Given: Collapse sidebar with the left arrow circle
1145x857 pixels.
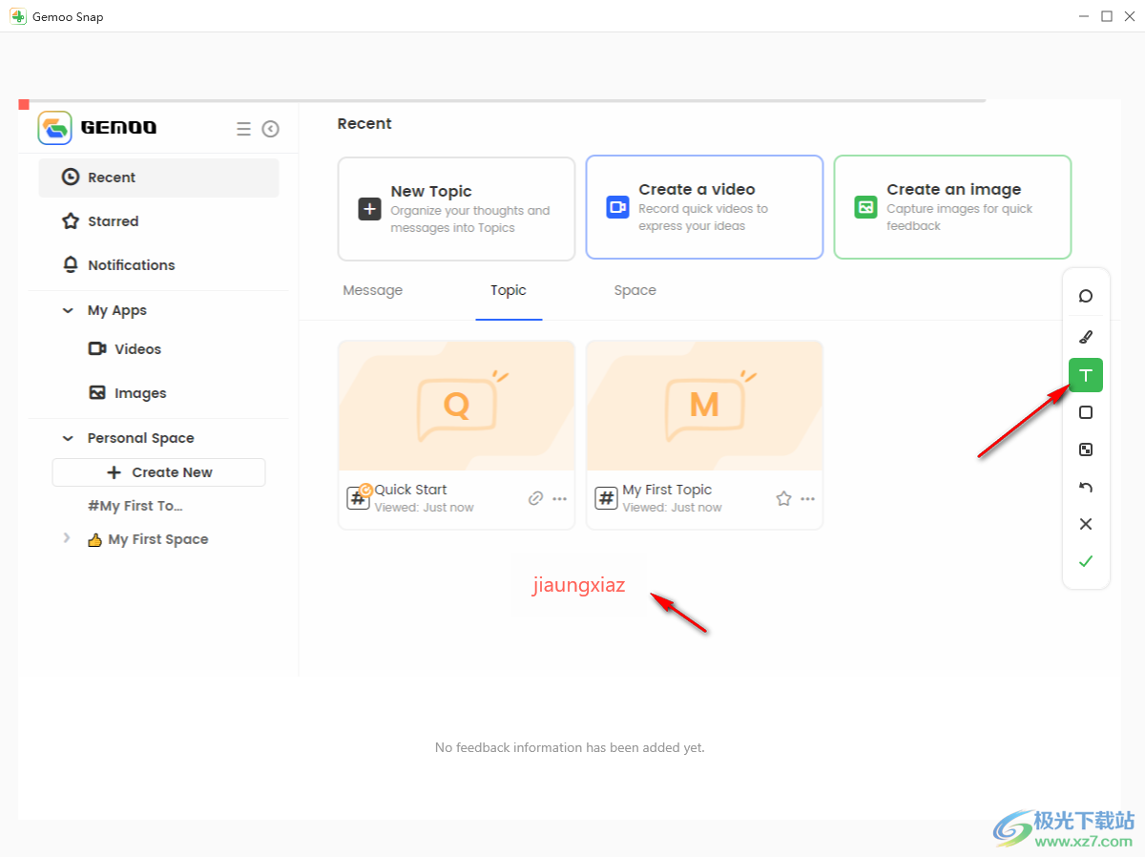Looking at the screenshot, I should coord(271,129).
